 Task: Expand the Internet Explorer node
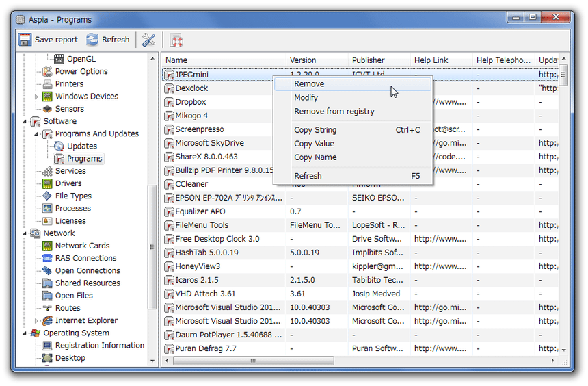coord(36,321)
